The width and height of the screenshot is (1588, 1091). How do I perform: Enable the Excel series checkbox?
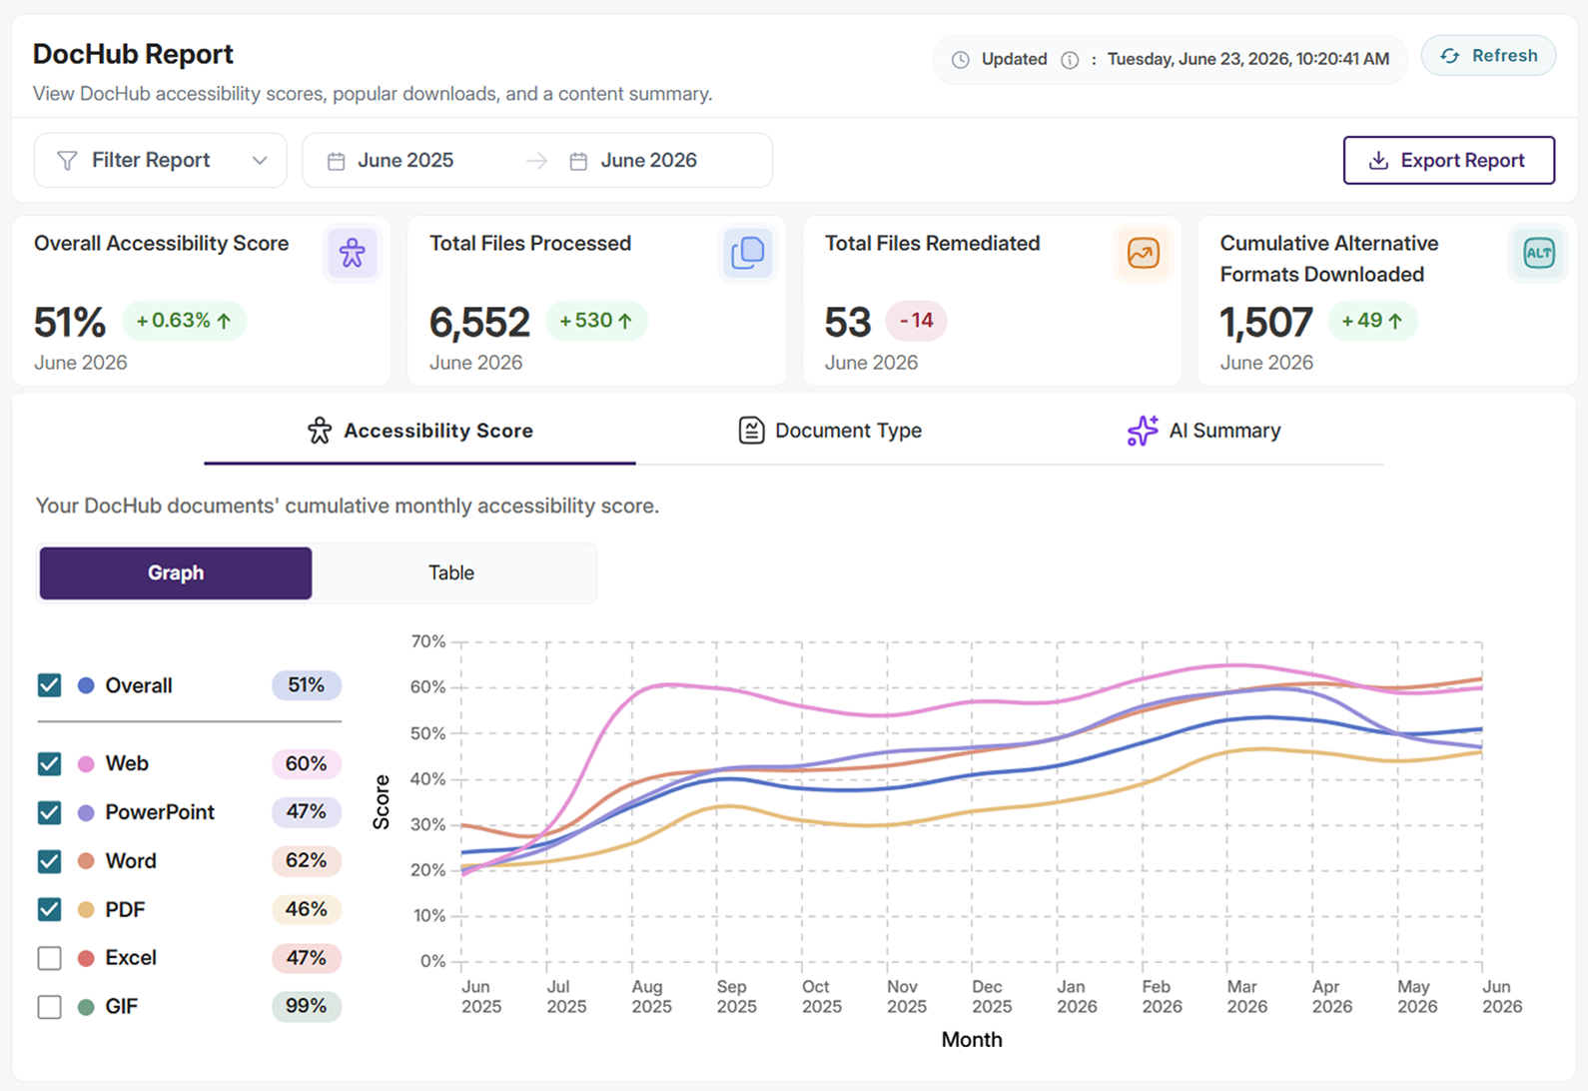49,958
